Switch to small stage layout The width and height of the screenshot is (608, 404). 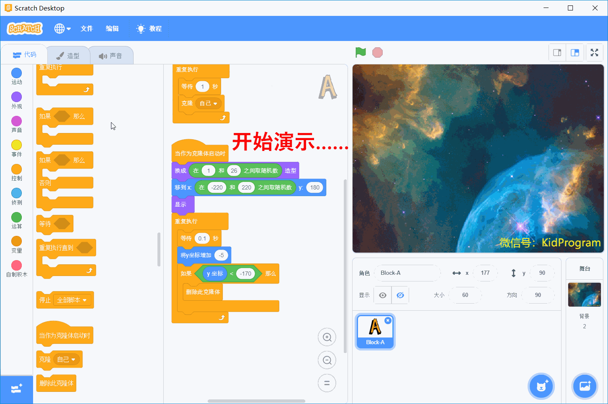click(x=557, y=53)
